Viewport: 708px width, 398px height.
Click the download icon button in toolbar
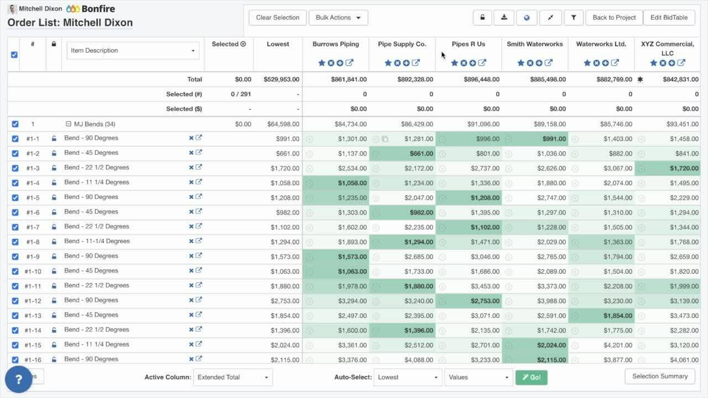pos(504,18)
